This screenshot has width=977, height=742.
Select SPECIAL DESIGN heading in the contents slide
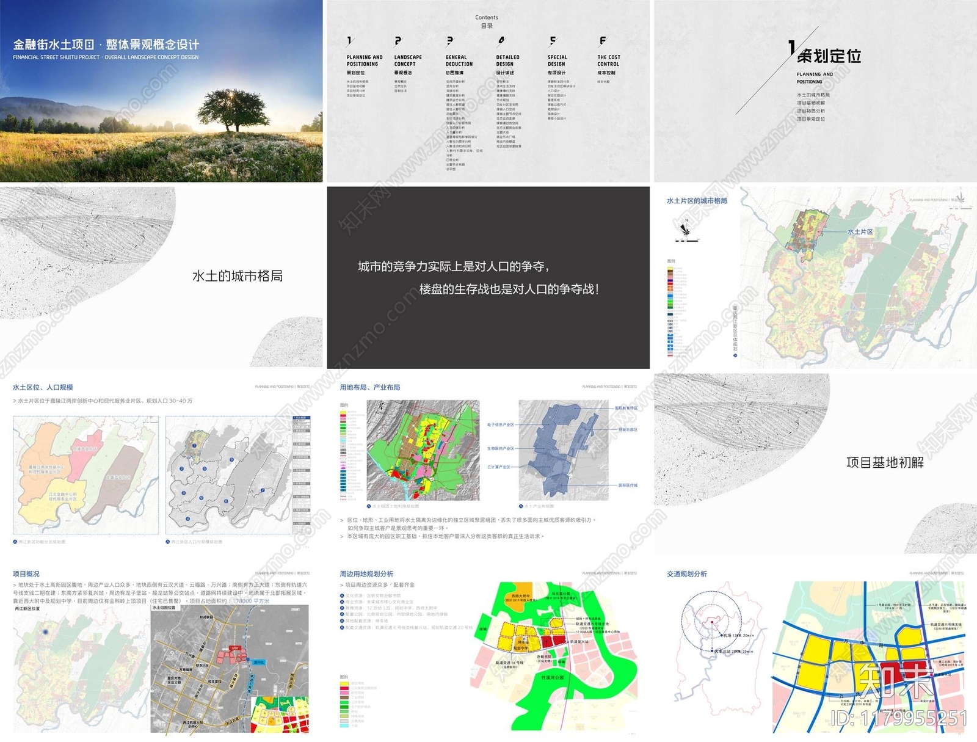pos(558,60)
